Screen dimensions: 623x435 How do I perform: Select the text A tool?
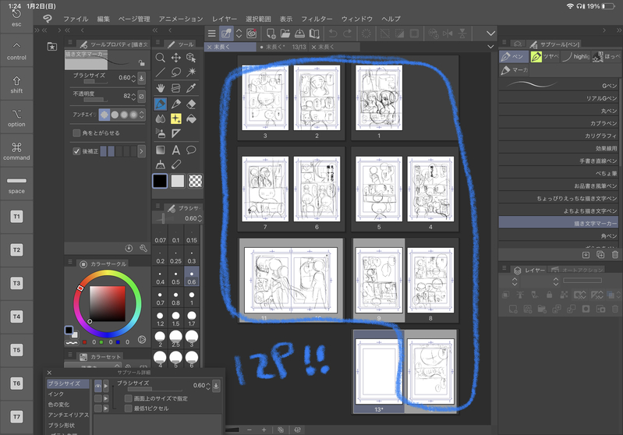[175, 150]
